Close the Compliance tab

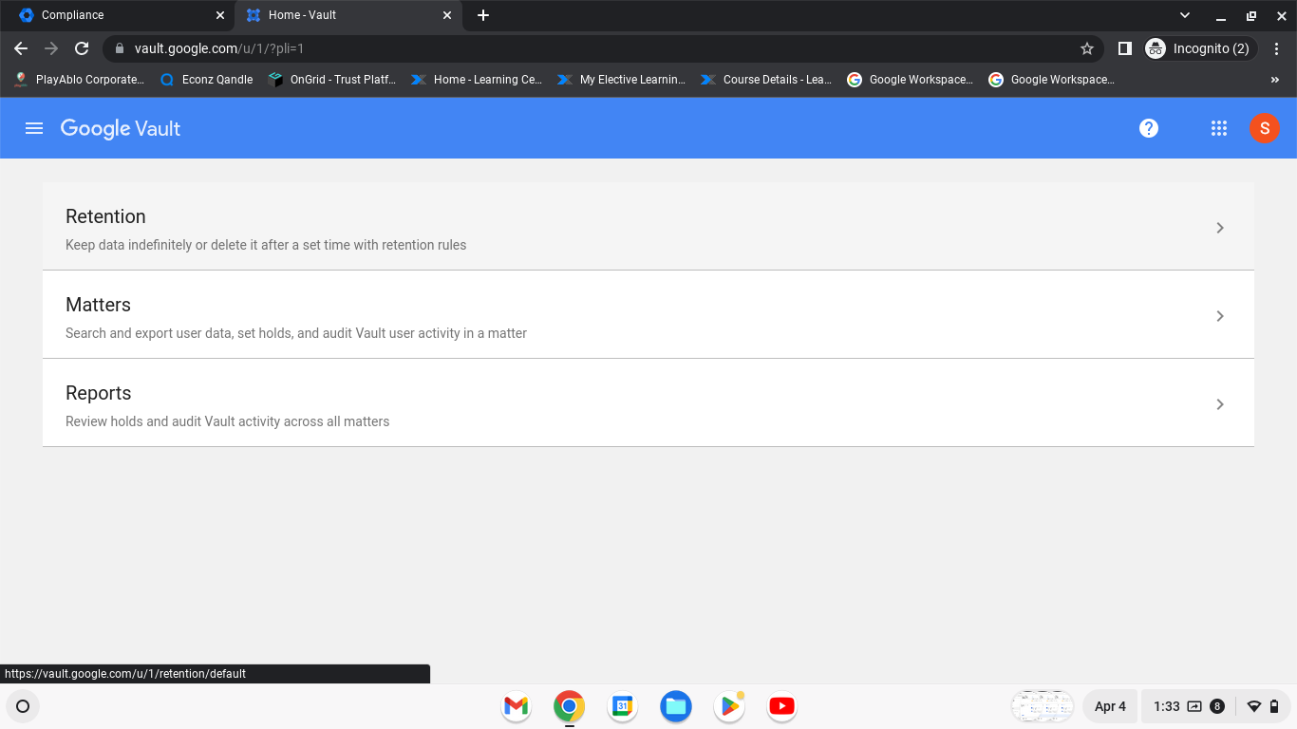220,15
